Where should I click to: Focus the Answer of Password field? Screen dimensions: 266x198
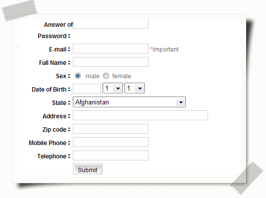point(111,24)
